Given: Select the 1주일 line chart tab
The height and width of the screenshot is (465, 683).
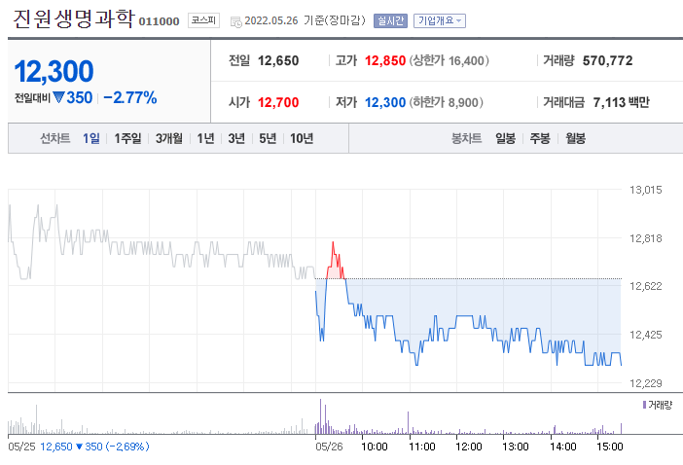Looking at the screenshot, I should click(127, 138).
